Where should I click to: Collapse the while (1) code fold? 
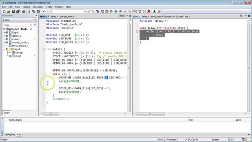pos(44,74)
